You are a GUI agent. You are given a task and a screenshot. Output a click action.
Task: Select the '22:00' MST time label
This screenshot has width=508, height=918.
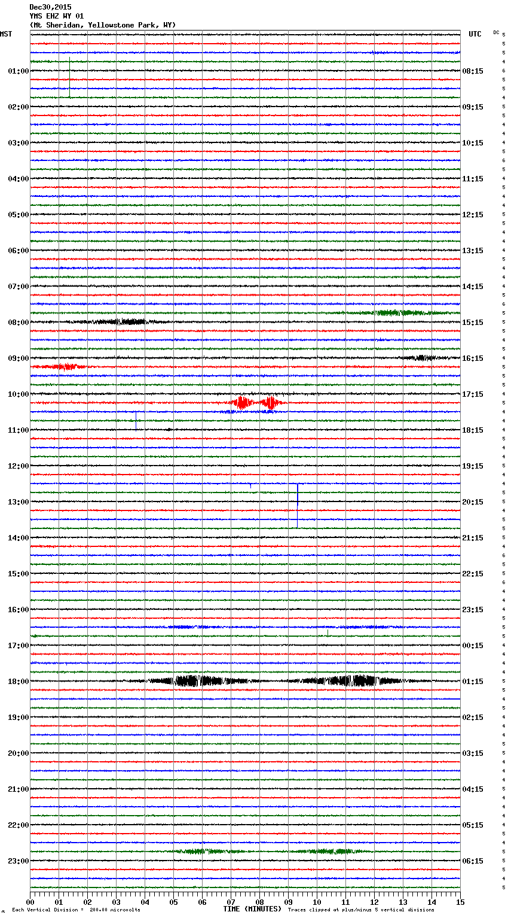pyautogui.click(x=19, y=825)
